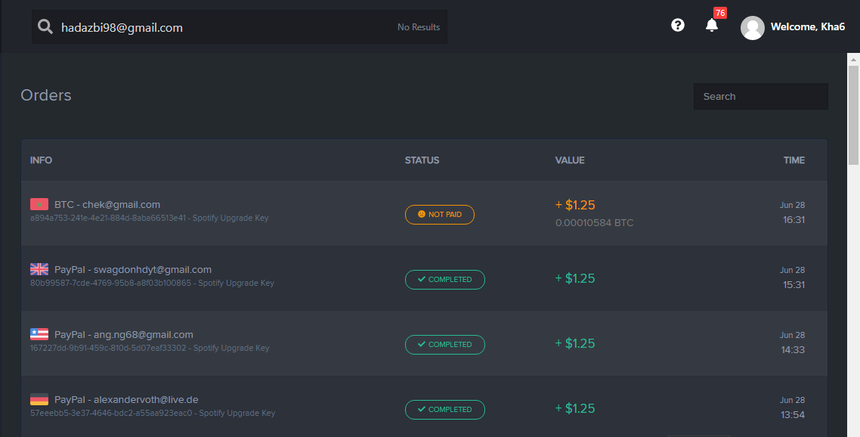860x437 pixels.
Task: Sort by the VALUE column header
Action: 570,160
